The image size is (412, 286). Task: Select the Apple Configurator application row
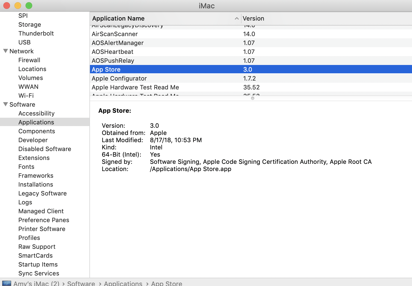coord(251,78)
